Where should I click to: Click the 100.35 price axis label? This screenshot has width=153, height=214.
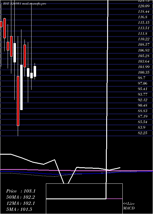coord(144,72)
